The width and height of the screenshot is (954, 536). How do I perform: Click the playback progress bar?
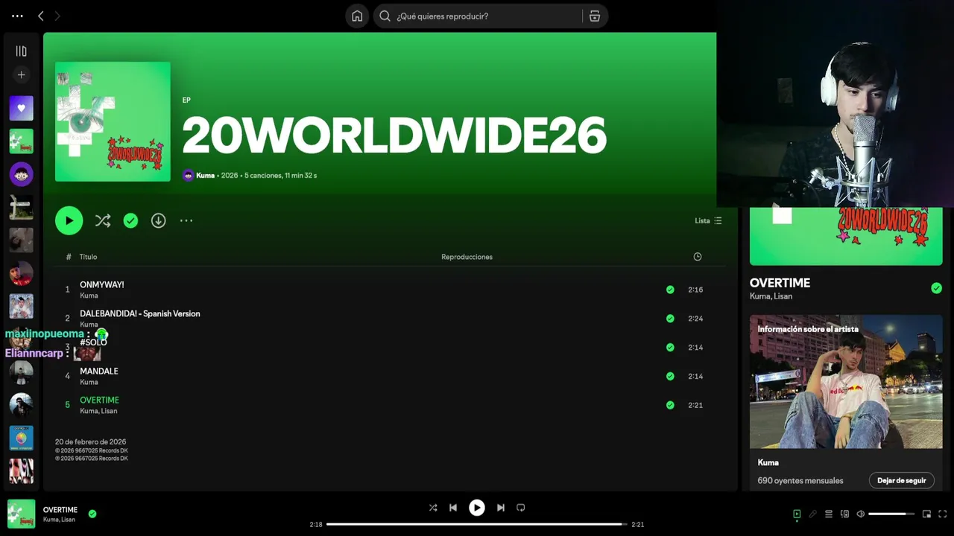(477, 524)
